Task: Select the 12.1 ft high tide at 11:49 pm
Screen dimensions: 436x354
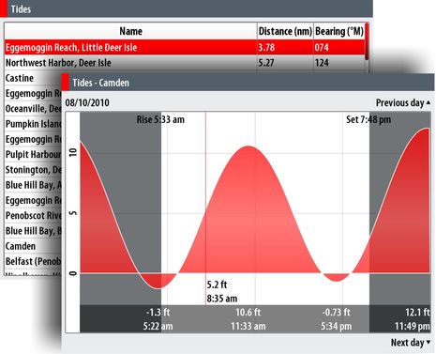Action: click(412, 319)
